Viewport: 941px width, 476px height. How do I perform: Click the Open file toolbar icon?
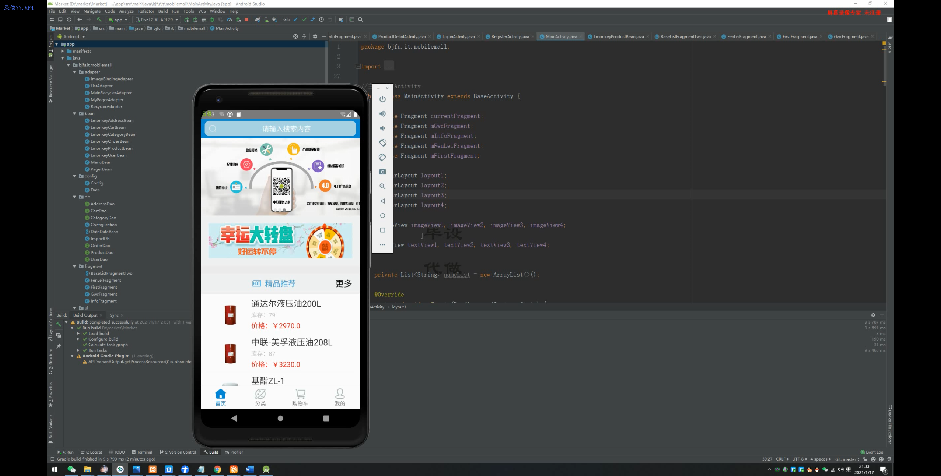pos(52,20)
